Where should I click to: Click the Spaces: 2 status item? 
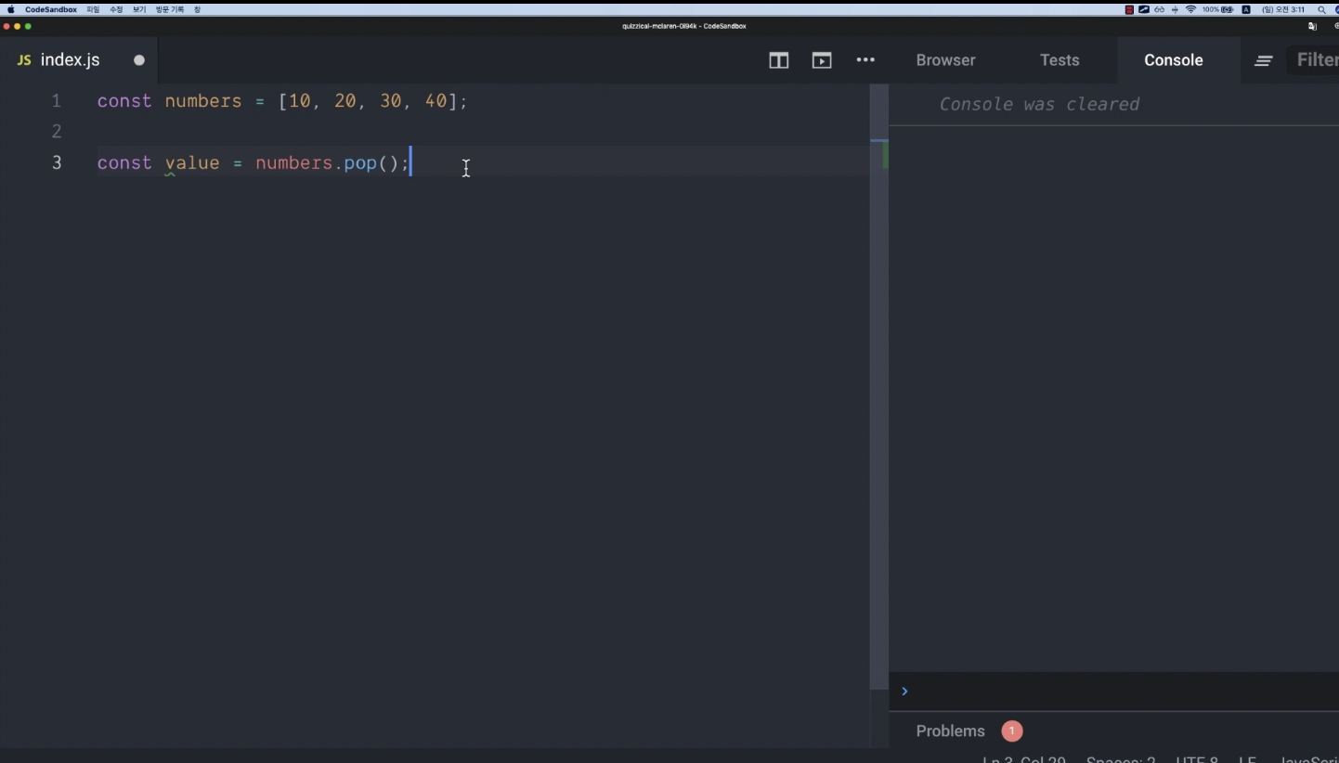[1121, 760]
